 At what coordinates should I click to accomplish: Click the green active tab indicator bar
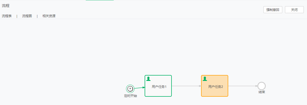(100, 0)
